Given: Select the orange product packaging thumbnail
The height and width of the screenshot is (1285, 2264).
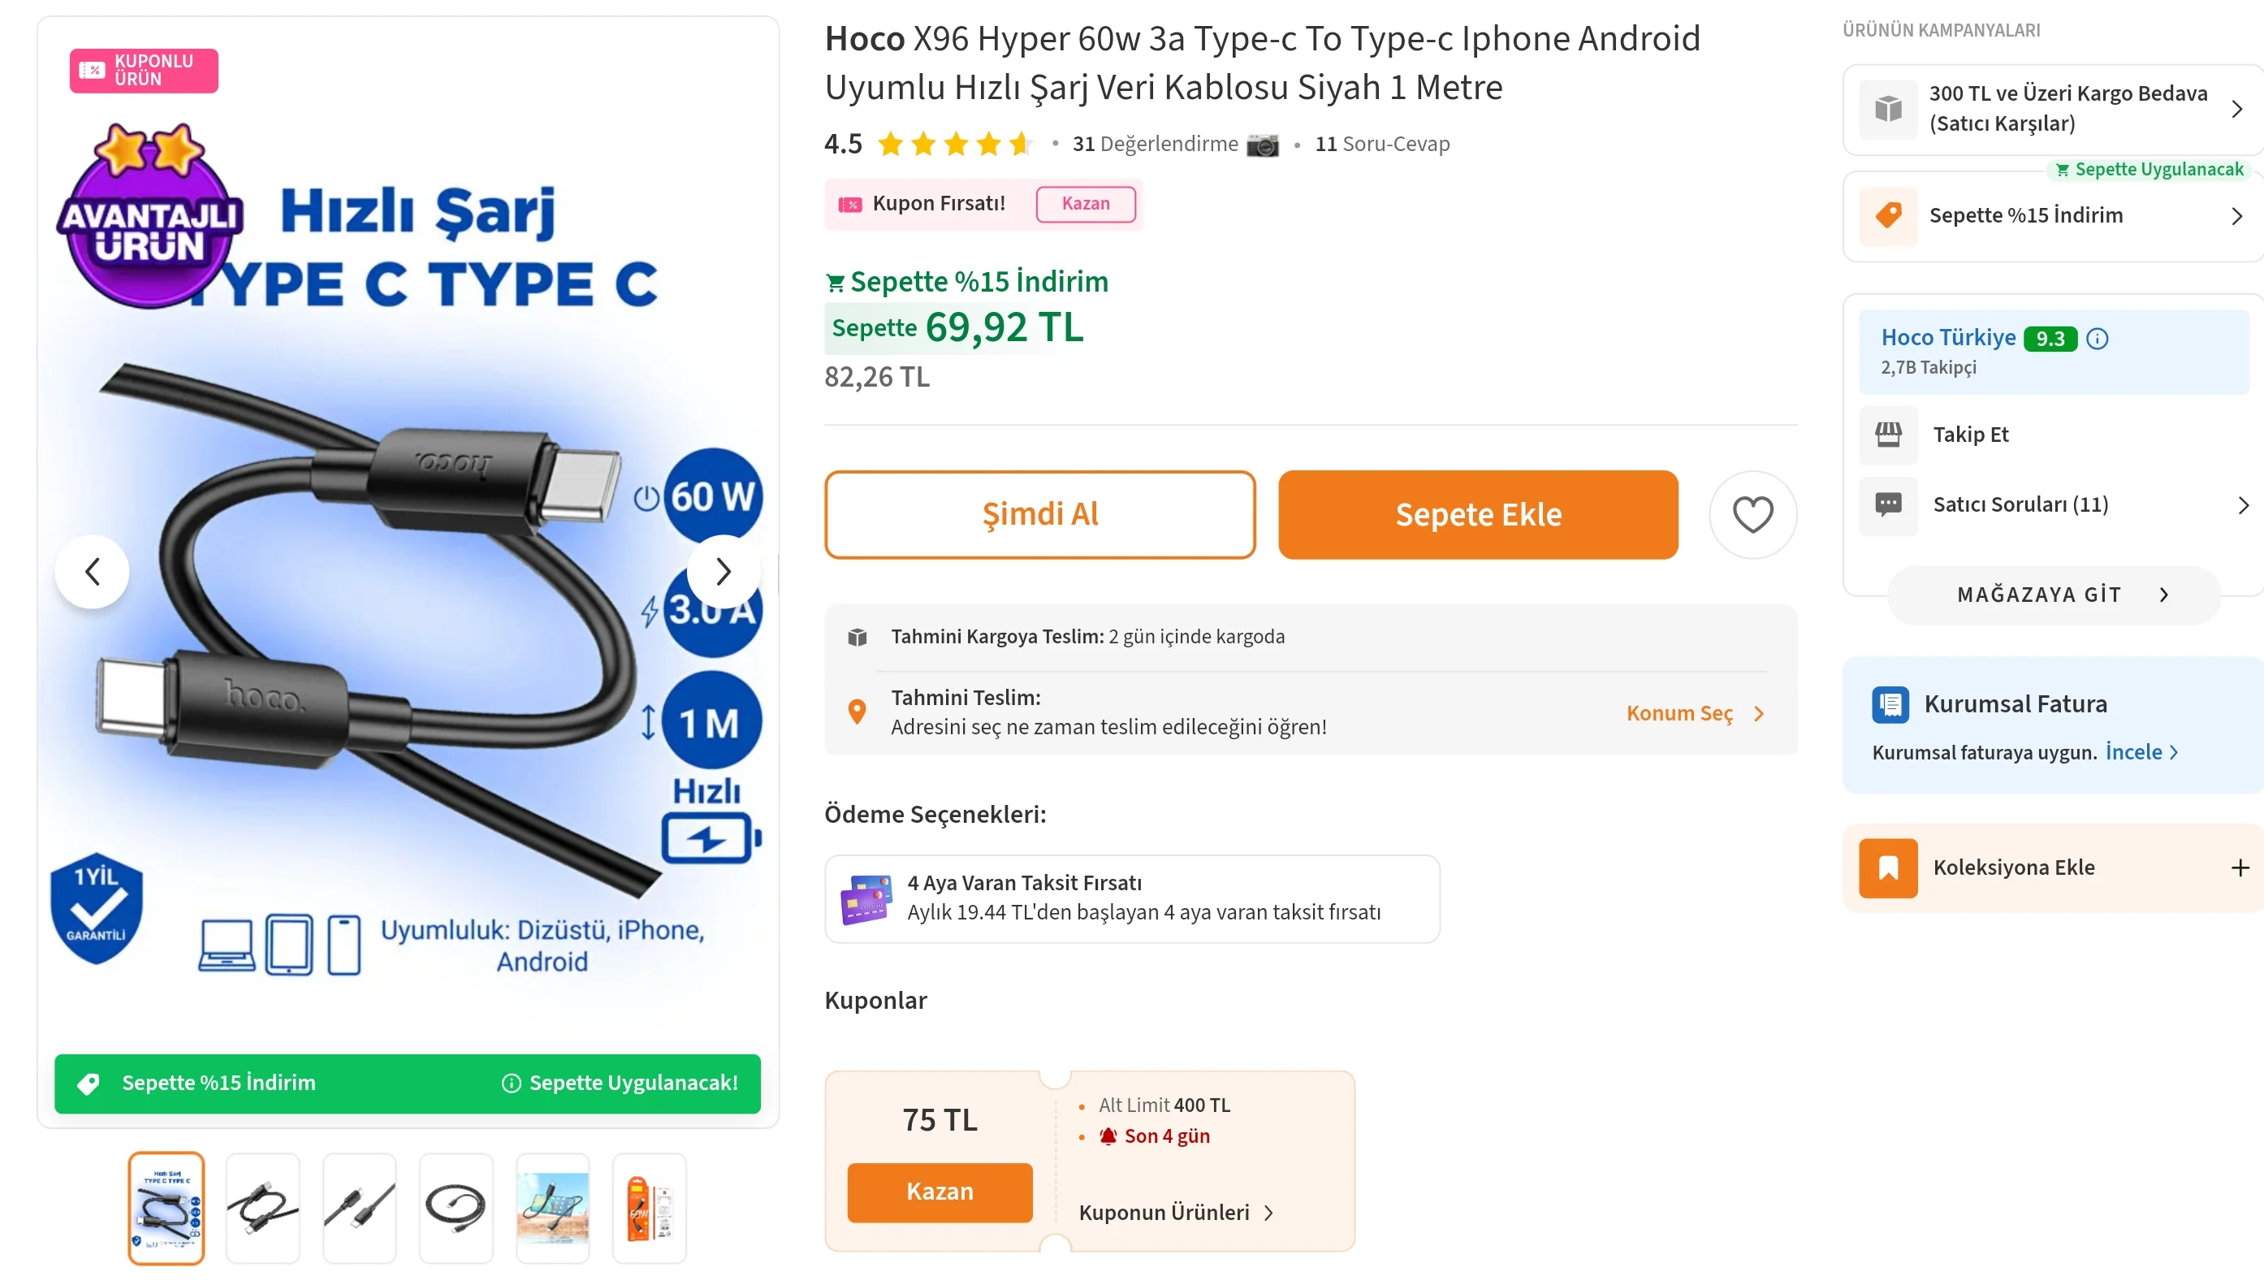Looking at the screenshot, I should 649,1207.
